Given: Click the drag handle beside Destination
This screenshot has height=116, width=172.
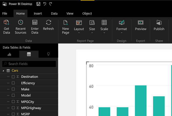Looking at the screenshot, I should click(8, 77).
